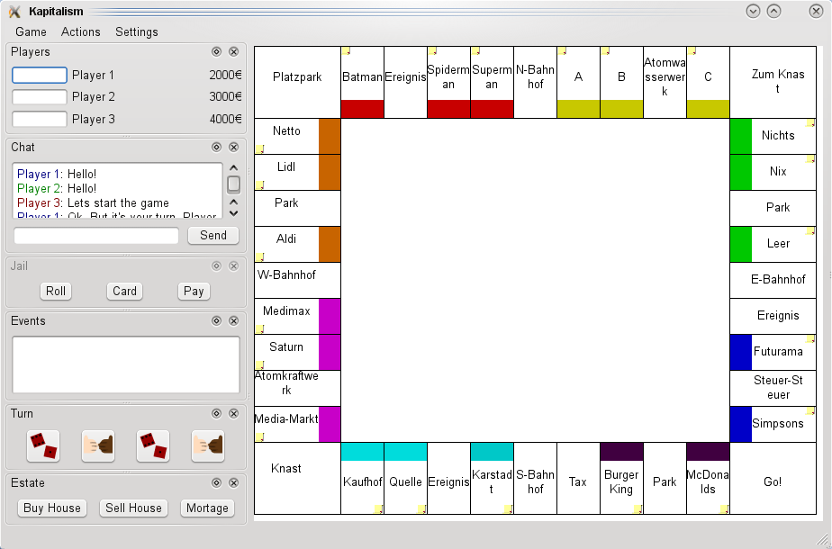Select the Zum Knast corner square
Image resolution: width=832 pixels, height=549 pixels.
pyautogui.click(x=773, y=82)
